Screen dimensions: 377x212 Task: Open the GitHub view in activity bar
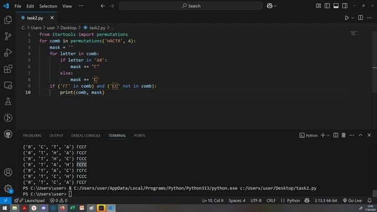pos(8,134)
